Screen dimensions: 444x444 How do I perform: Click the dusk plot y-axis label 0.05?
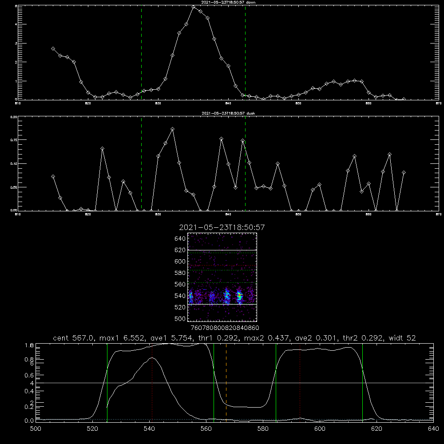tap(14, 187)
